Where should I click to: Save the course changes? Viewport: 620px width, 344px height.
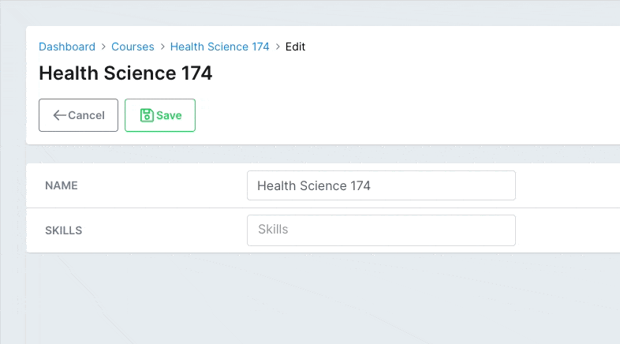(160, 115)
